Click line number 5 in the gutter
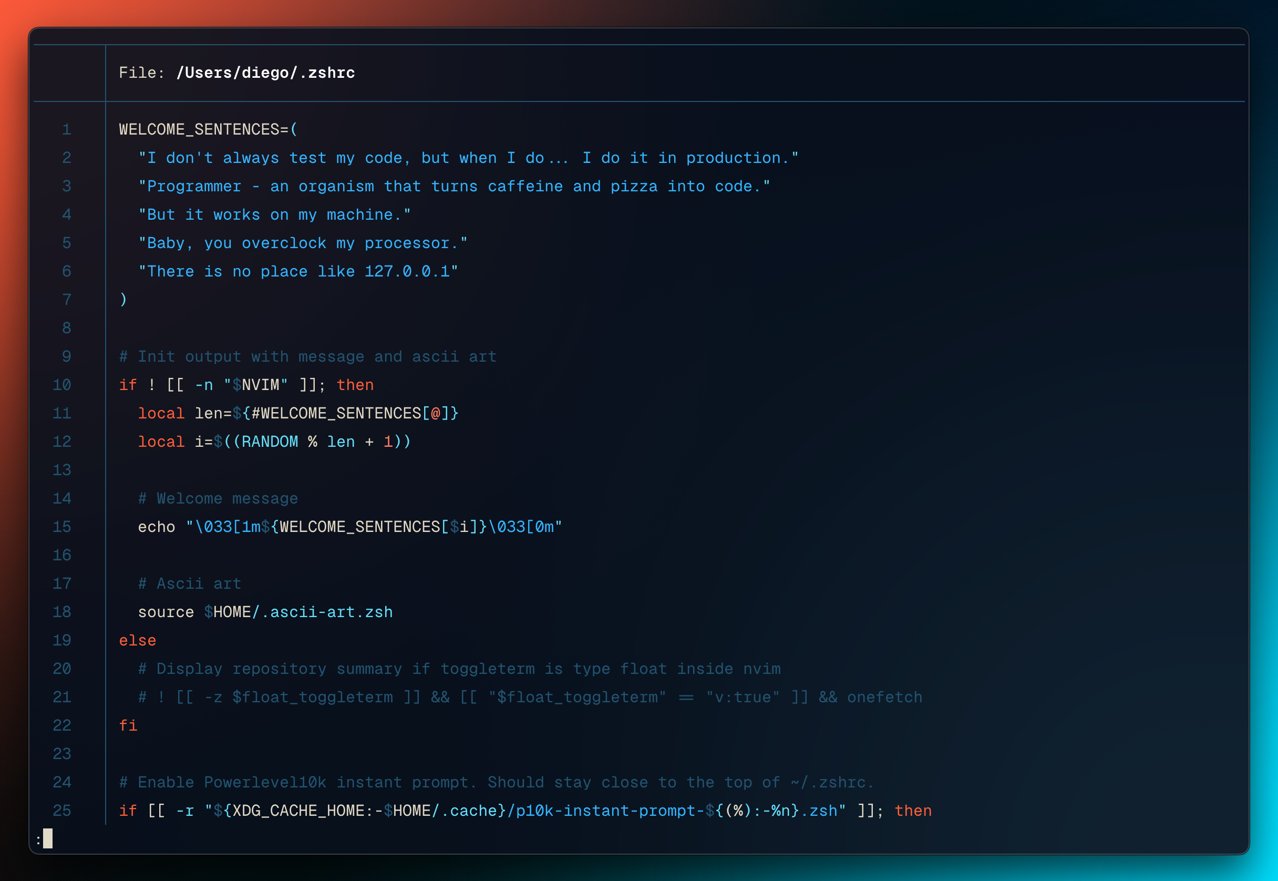The image size is (1278, 881). tap(67, 243)
